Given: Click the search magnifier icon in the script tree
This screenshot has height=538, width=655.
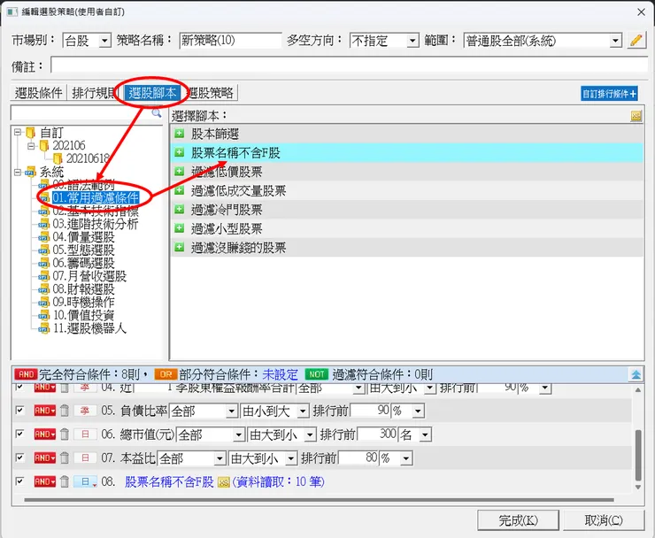Looking at the screenshot, I should click(157, 112).
